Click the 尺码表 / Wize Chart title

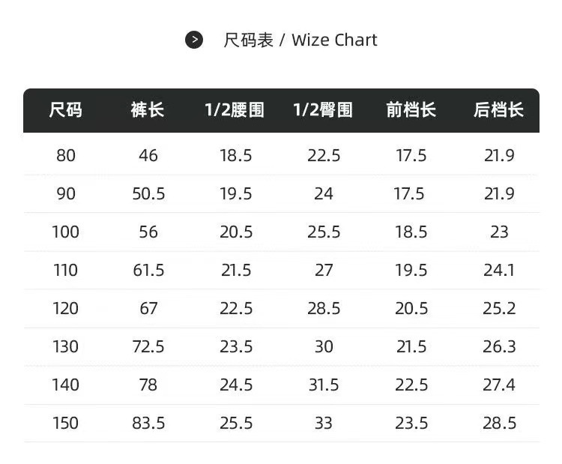point(300,40)
